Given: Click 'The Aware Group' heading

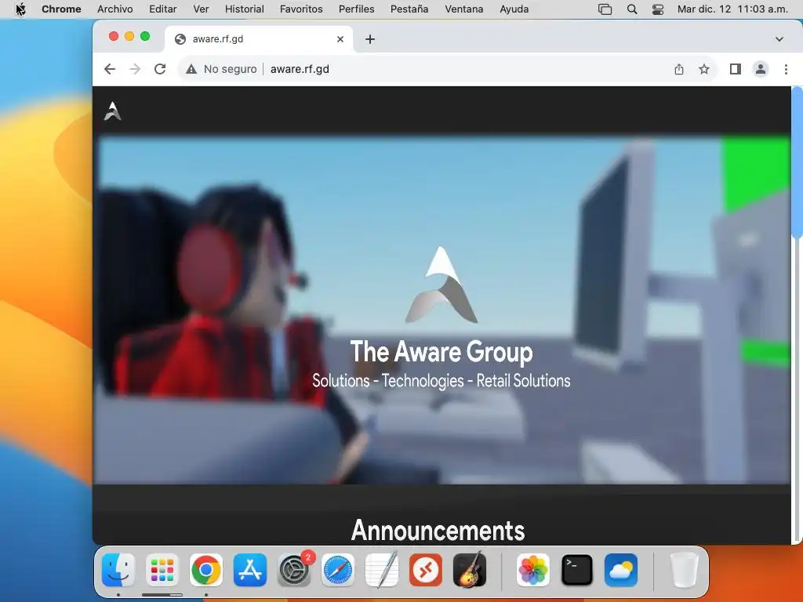Looking at the screenshot, I should (x=441, y=352).
